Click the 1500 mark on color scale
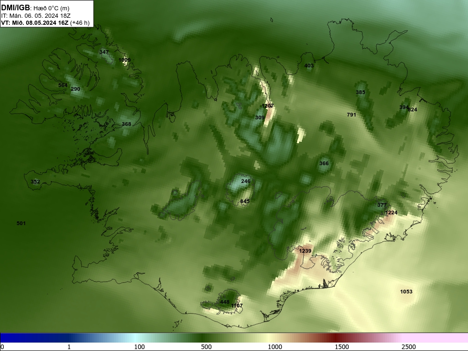The height and width of the screenshot is (351, 468). click(342, 347)
